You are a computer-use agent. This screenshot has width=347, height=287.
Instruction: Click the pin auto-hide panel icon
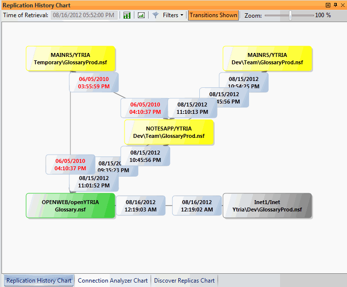click(x=335, y=5)
